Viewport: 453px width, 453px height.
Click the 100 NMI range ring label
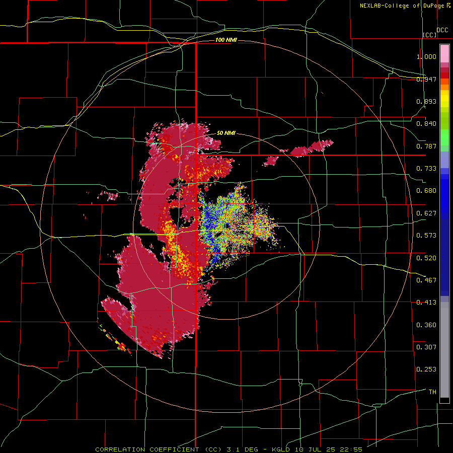(226, 40)
